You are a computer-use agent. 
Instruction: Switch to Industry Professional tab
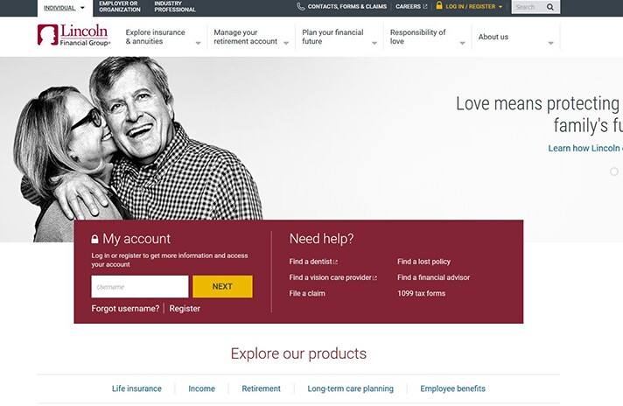(x=175, y=7)
